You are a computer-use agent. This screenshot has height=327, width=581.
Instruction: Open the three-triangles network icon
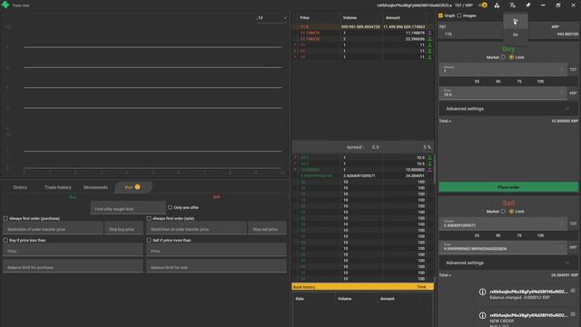click(497, 5)
